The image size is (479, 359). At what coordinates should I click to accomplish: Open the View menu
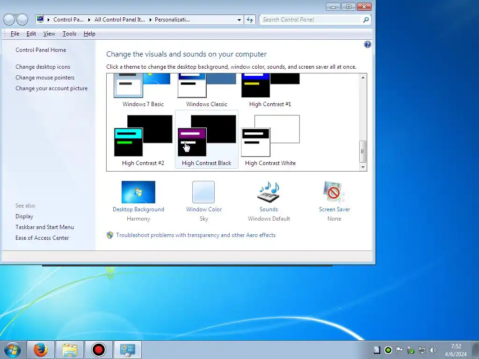click(x=49, y=34)
